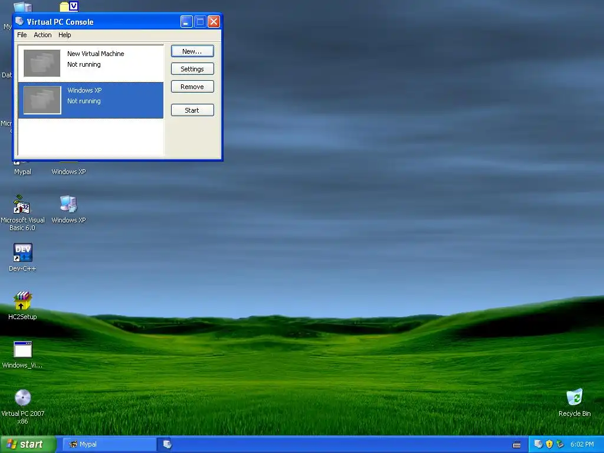Click the Mypal desktop shortcut label
The width and height of the screenshot is (604, 453).
coord(22,172)
